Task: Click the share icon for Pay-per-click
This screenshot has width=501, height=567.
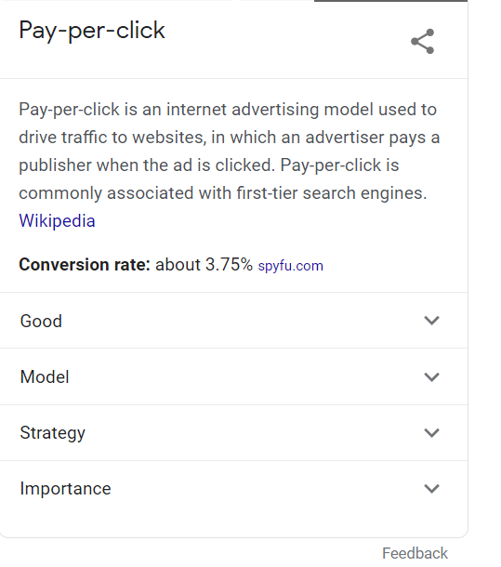Action: (x=423, y=41)
